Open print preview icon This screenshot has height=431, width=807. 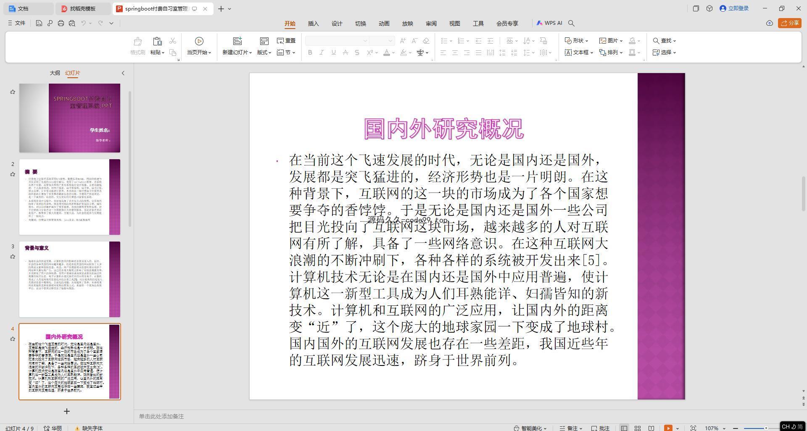point(72,23)
